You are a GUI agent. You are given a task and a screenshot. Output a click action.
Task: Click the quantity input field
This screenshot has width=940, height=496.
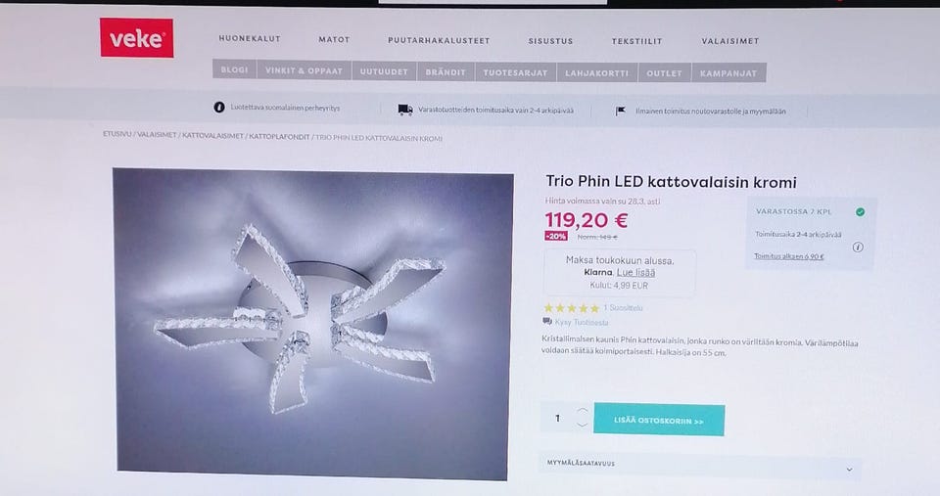(558, 418)
